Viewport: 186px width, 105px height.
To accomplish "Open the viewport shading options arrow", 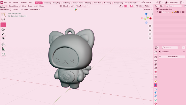I will tap(151, 6).
